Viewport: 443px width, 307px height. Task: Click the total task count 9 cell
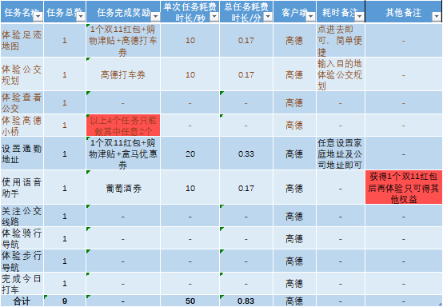click(65, 301)
